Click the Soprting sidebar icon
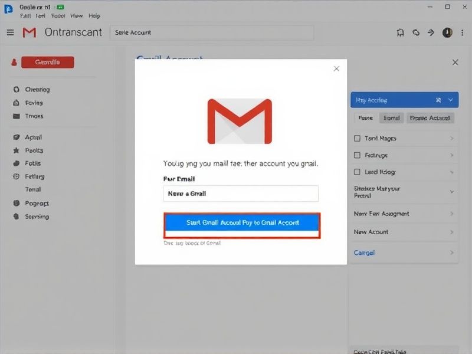 pyautogui.click(x=17, y=217)
